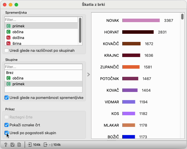Click the output data icon in status bar
This screenshot has width=187, height=149.
coord(46,145)
